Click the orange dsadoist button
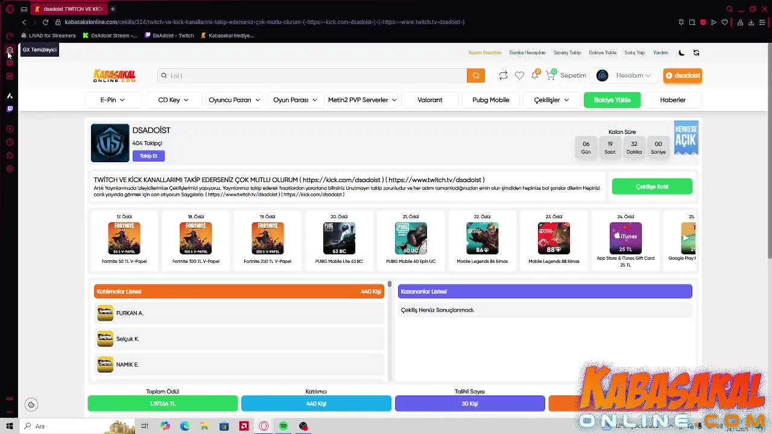The height and width of the screenshot is (434, 772). click(x=683, y=75)
